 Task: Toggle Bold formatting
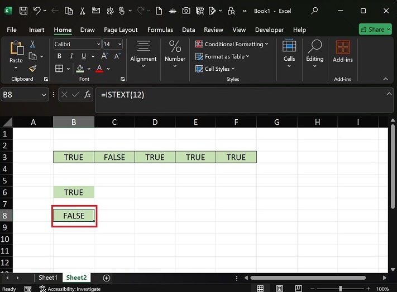click(x=59, y=56)
